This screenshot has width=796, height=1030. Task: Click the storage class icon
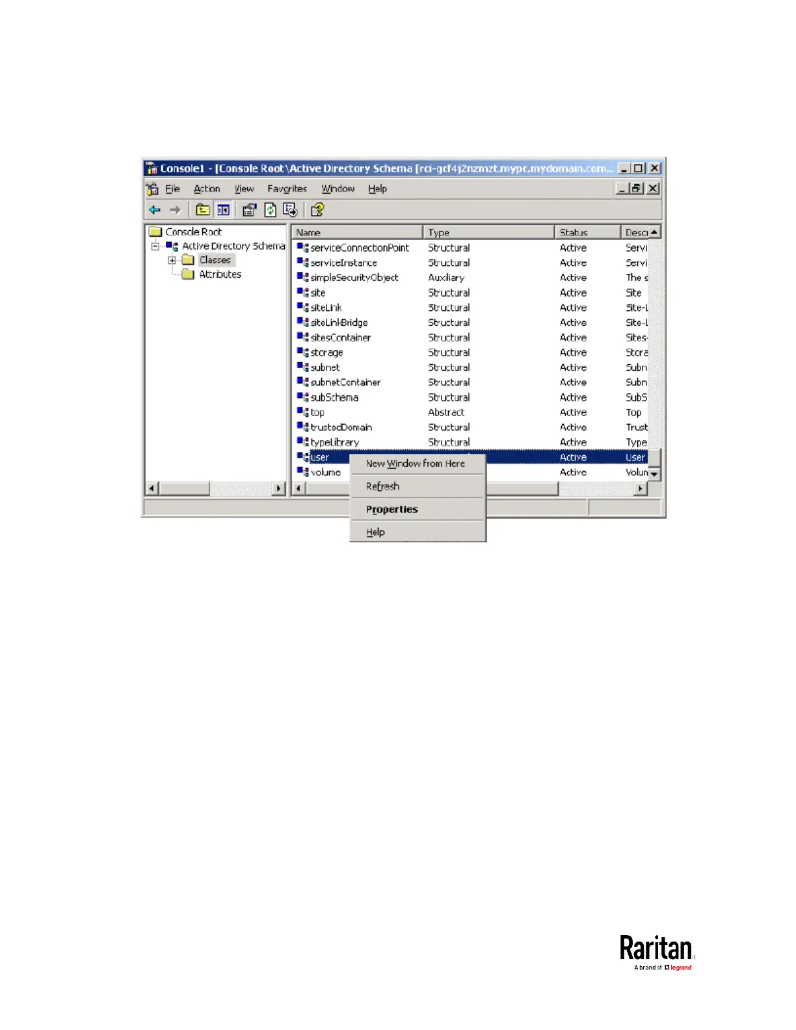(x=302, y=352)
